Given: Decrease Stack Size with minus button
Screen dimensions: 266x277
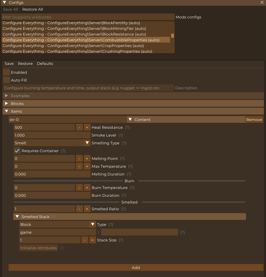Looking at the screenshot, I should pos(85,240).
